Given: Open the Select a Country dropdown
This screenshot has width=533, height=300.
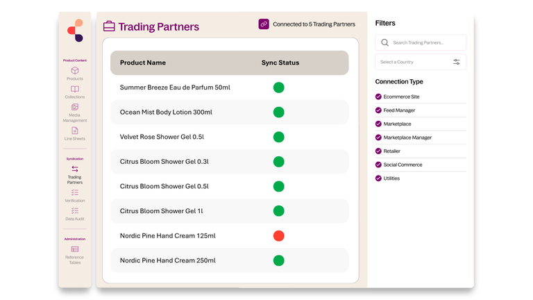Looking at the screenshot, I should [421, 62].
